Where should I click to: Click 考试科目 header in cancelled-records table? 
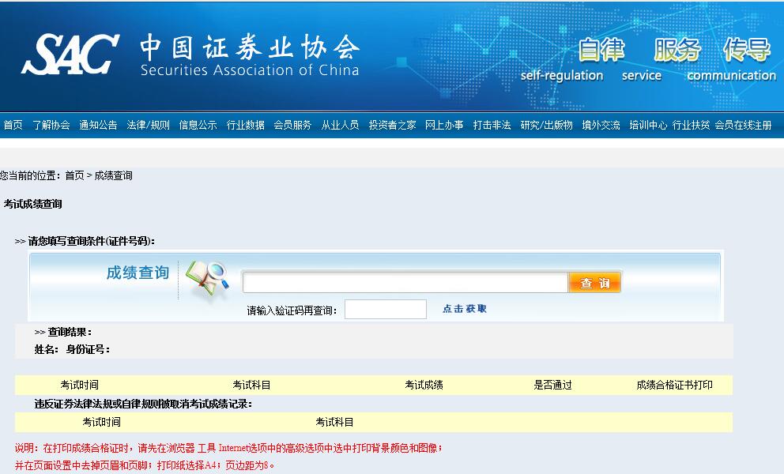point(334,422)
